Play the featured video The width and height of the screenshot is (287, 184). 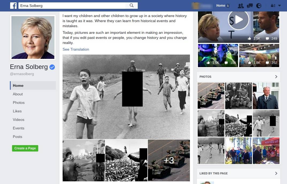pyautogui.click(x=238, y=19)
